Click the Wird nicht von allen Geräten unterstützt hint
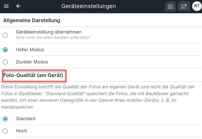The height and width of the screenshot is (139, 202). (x=53, y=38)
